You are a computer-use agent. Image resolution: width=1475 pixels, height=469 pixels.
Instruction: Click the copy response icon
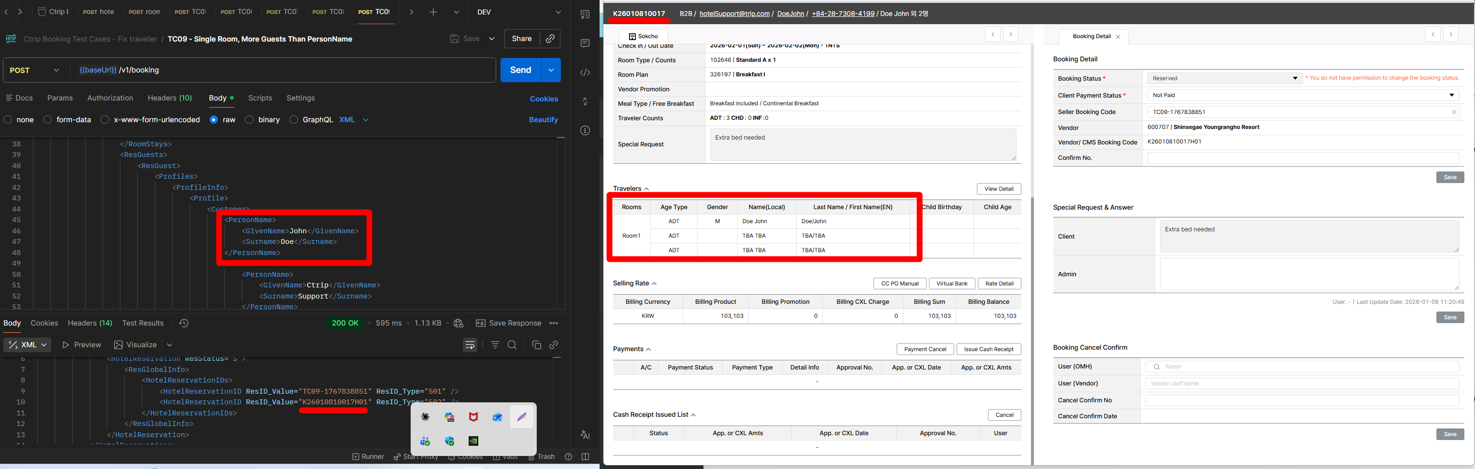[536, 345]
